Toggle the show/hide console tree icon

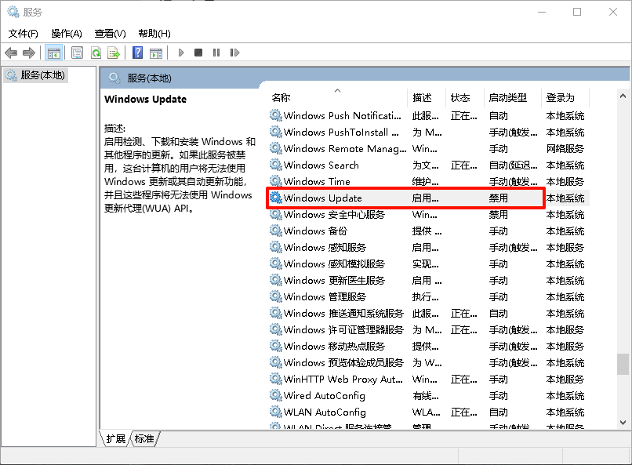[x=53, y=53]
